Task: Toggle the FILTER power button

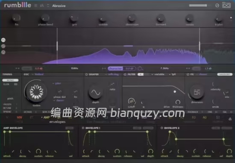Action: 125,74
